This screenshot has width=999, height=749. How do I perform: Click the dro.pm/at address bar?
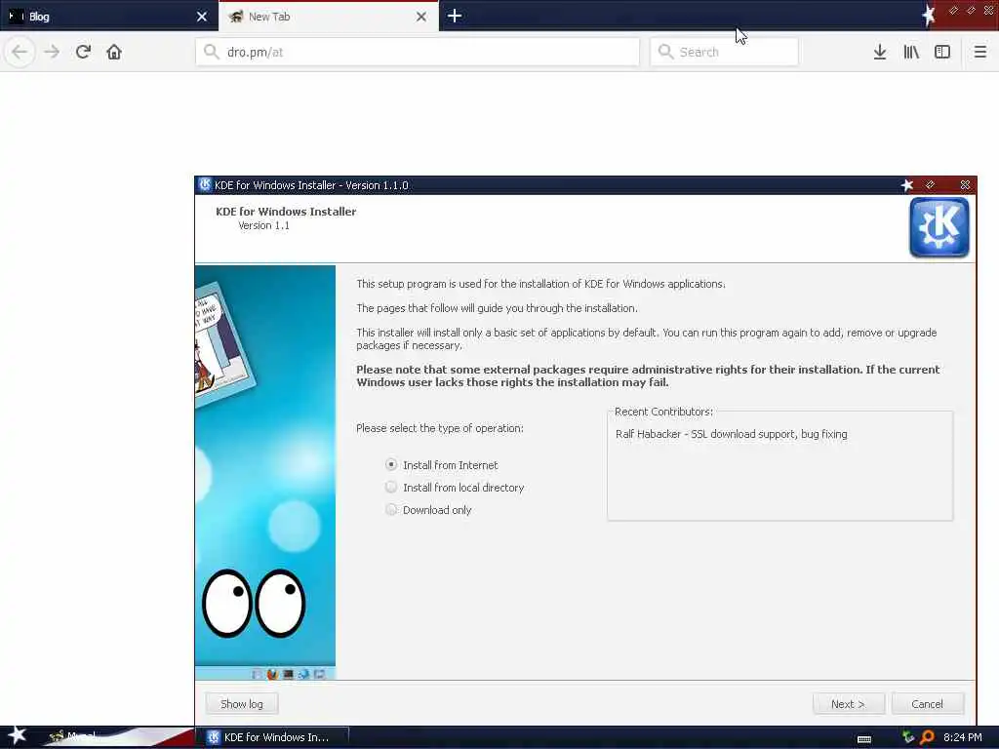click(418, 52)
